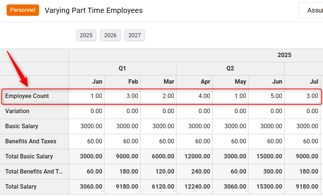Click the 2025 year header above quarters
The image size is (323, 196).
click(284, 55)
